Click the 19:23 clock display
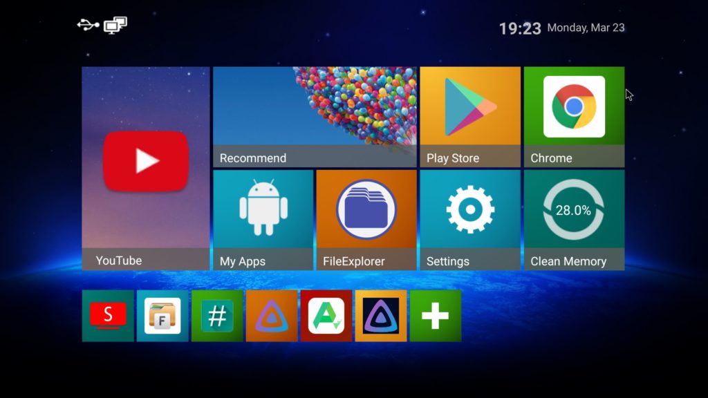This screenshot has height=398, width=708. 520,29
